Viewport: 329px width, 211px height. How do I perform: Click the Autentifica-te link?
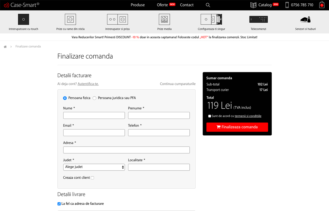pyautogui.click(x=88, y=84)
